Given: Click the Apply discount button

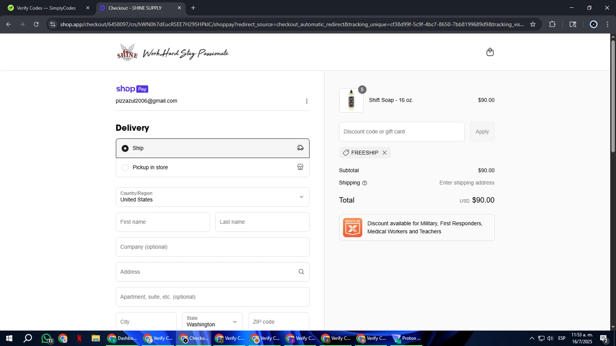Looking at the screenshot, I should coord(482,132).
